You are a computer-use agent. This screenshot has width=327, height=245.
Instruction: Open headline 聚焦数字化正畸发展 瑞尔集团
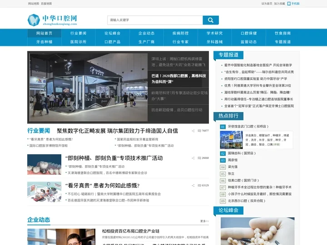click(x=118, y=131)
